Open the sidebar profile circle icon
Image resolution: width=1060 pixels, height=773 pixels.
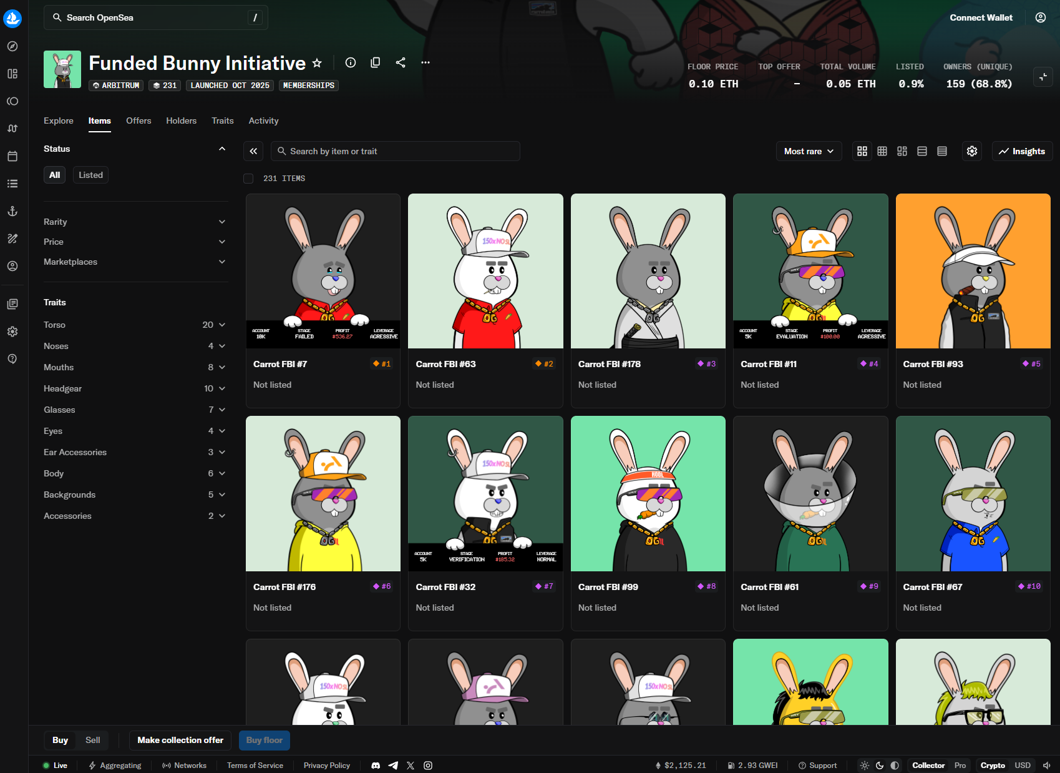(x=12, y=266)
